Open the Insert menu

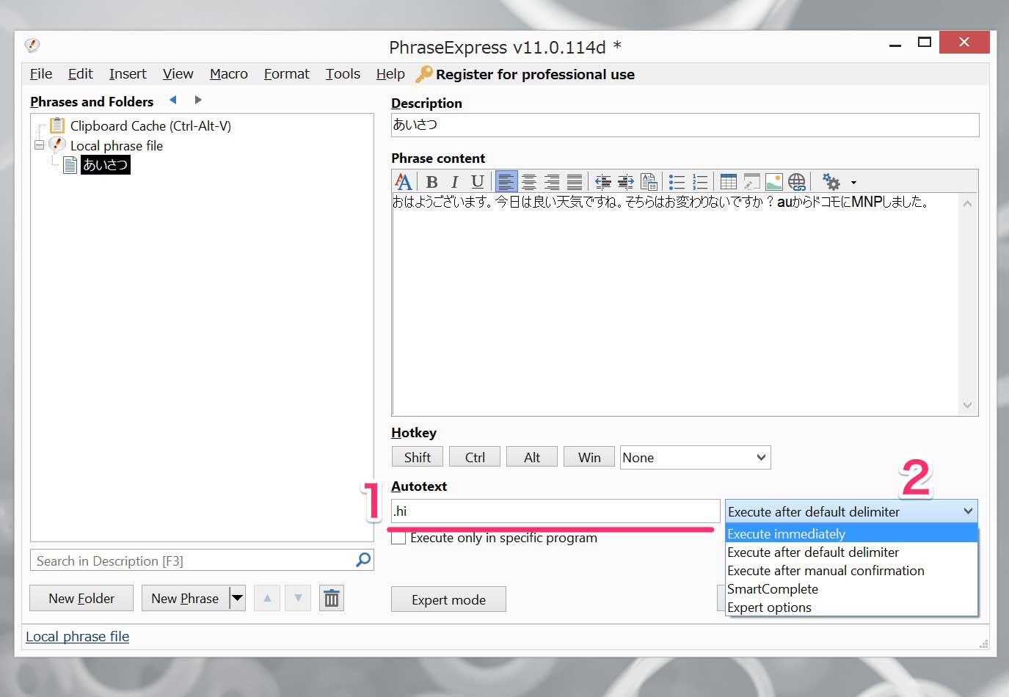pos(128,74)
